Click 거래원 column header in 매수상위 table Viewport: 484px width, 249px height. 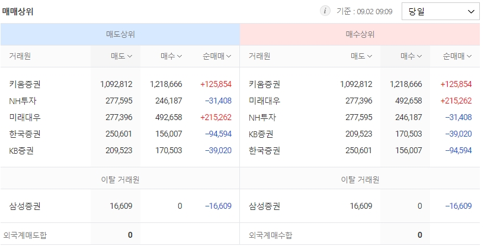click(259, 56)
